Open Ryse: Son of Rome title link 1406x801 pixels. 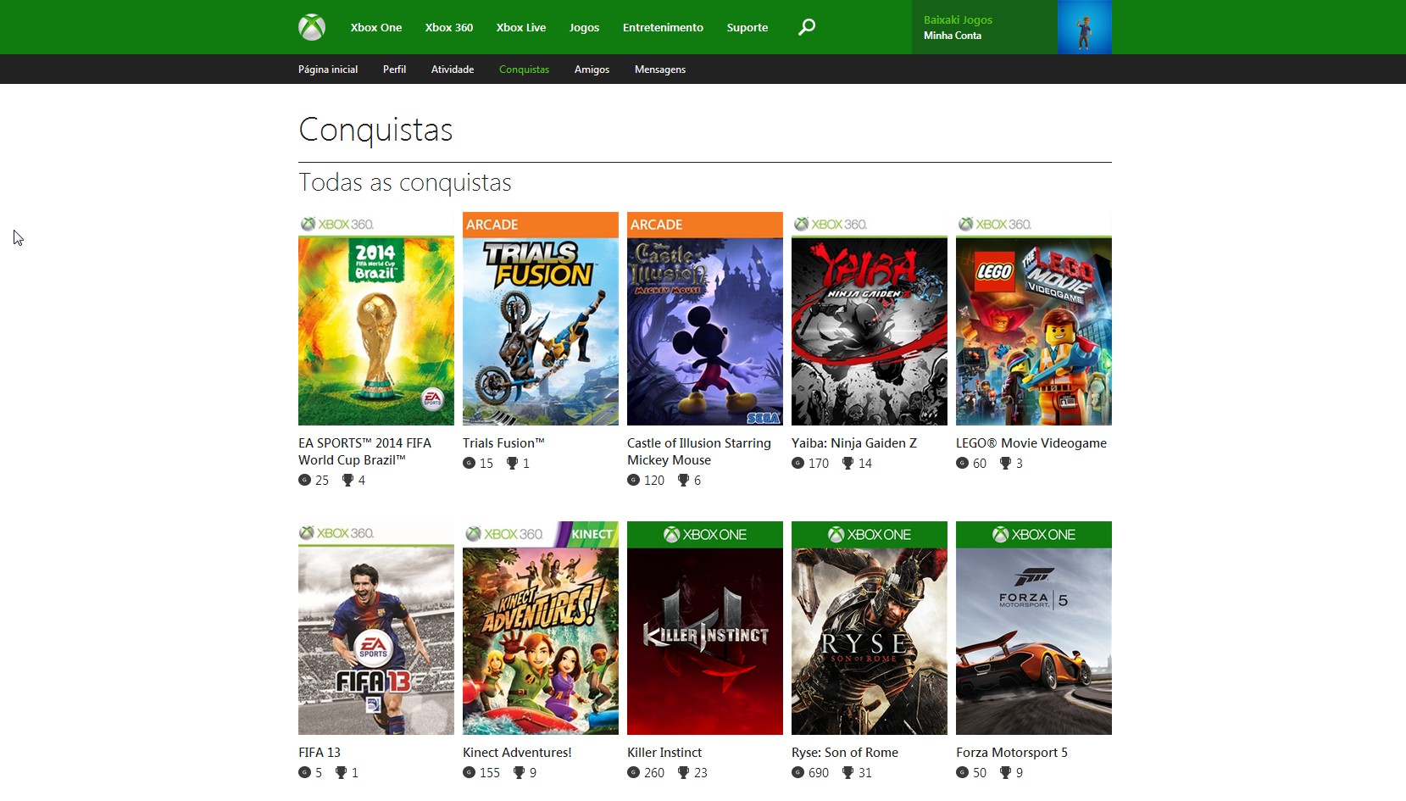click(845, 752)
